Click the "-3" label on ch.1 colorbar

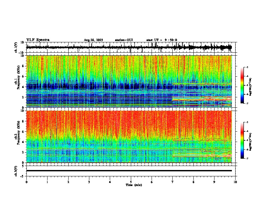pos(247,67)
